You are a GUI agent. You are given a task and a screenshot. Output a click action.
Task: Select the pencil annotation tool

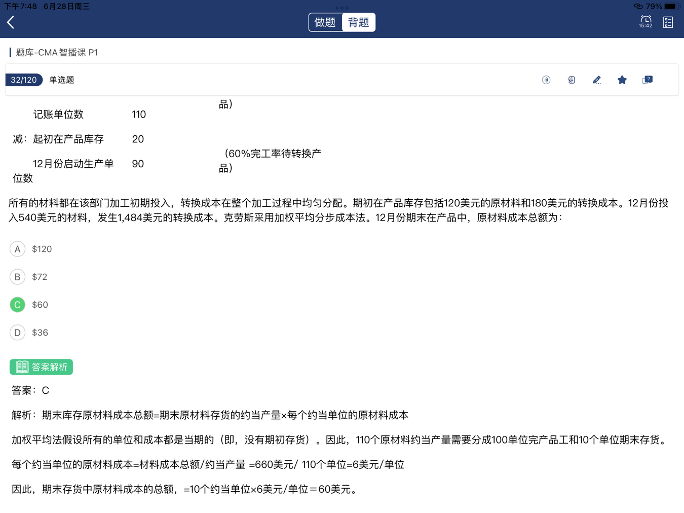(x=597, y=80)
